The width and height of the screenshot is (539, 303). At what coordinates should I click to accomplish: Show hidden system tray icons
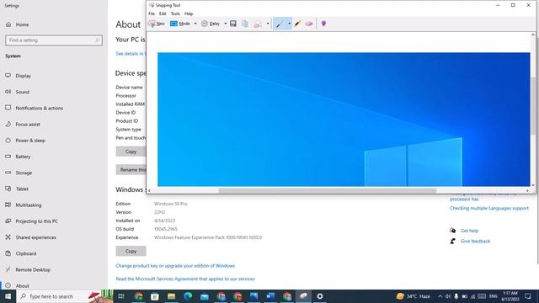(440, 296)
